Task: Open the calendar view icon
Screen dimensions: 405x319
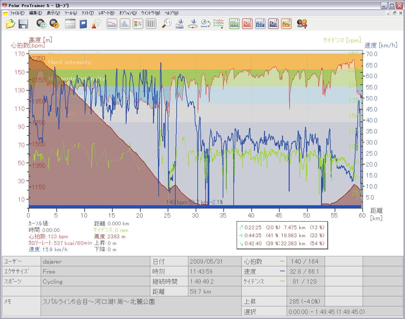Action: pyautogui.click(x=70, y=24)
